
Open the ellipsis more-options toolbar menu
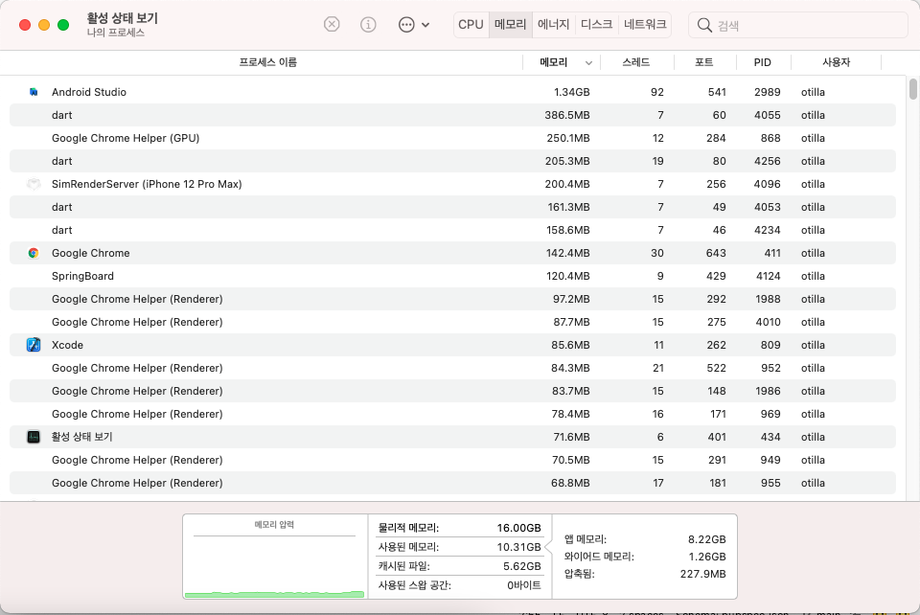(x=414, y=25)
